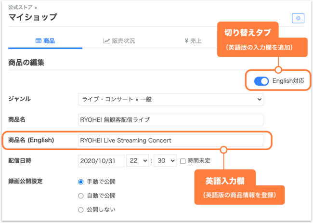The width and height of the screenshot is (313, 223).
Task: Choose the 自動で公開 radio option
Action: 81,196
